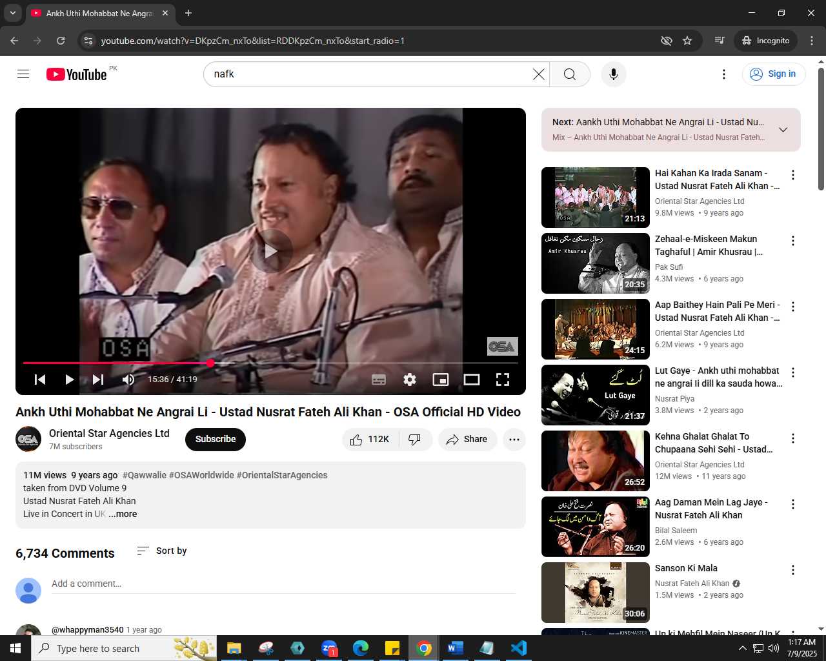
Task: Reload the page
Action: pyautogui.click(x=61, y=41)
